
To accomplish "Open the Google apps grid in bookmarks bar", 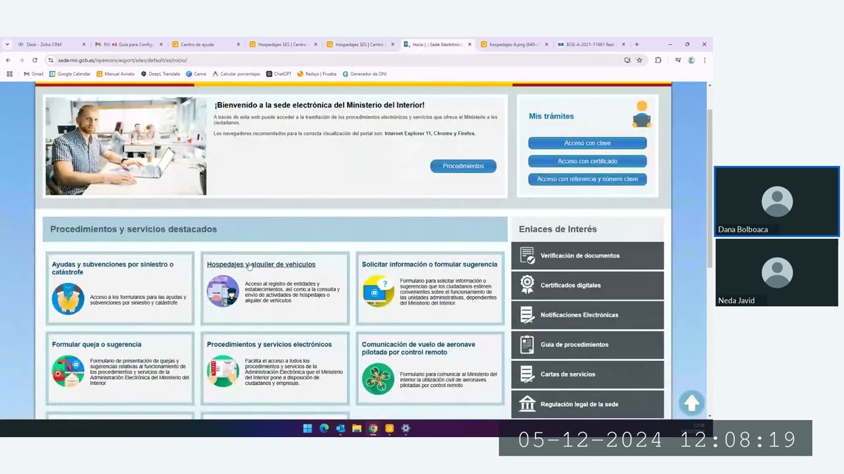I will tap(9, 74).
